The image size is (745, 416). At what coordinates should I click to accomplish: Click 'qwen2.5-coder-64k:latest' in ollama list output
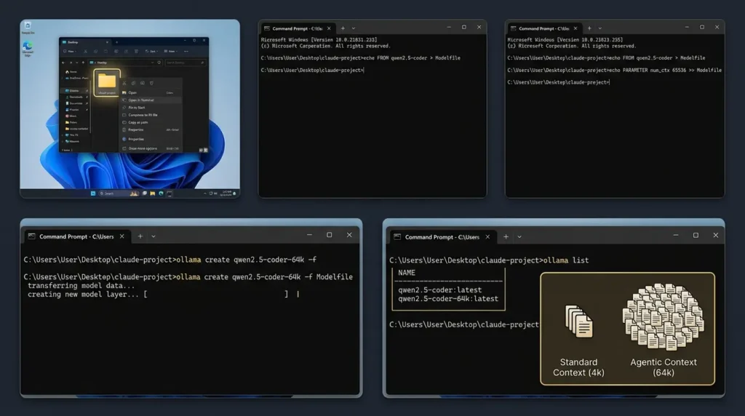448,299
